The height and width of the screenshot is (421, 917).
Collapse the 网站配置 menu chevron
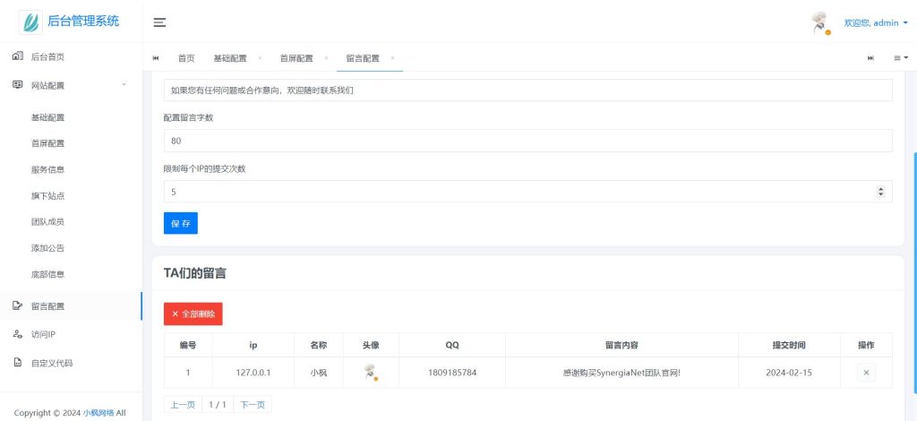click(x=124, y=85)
